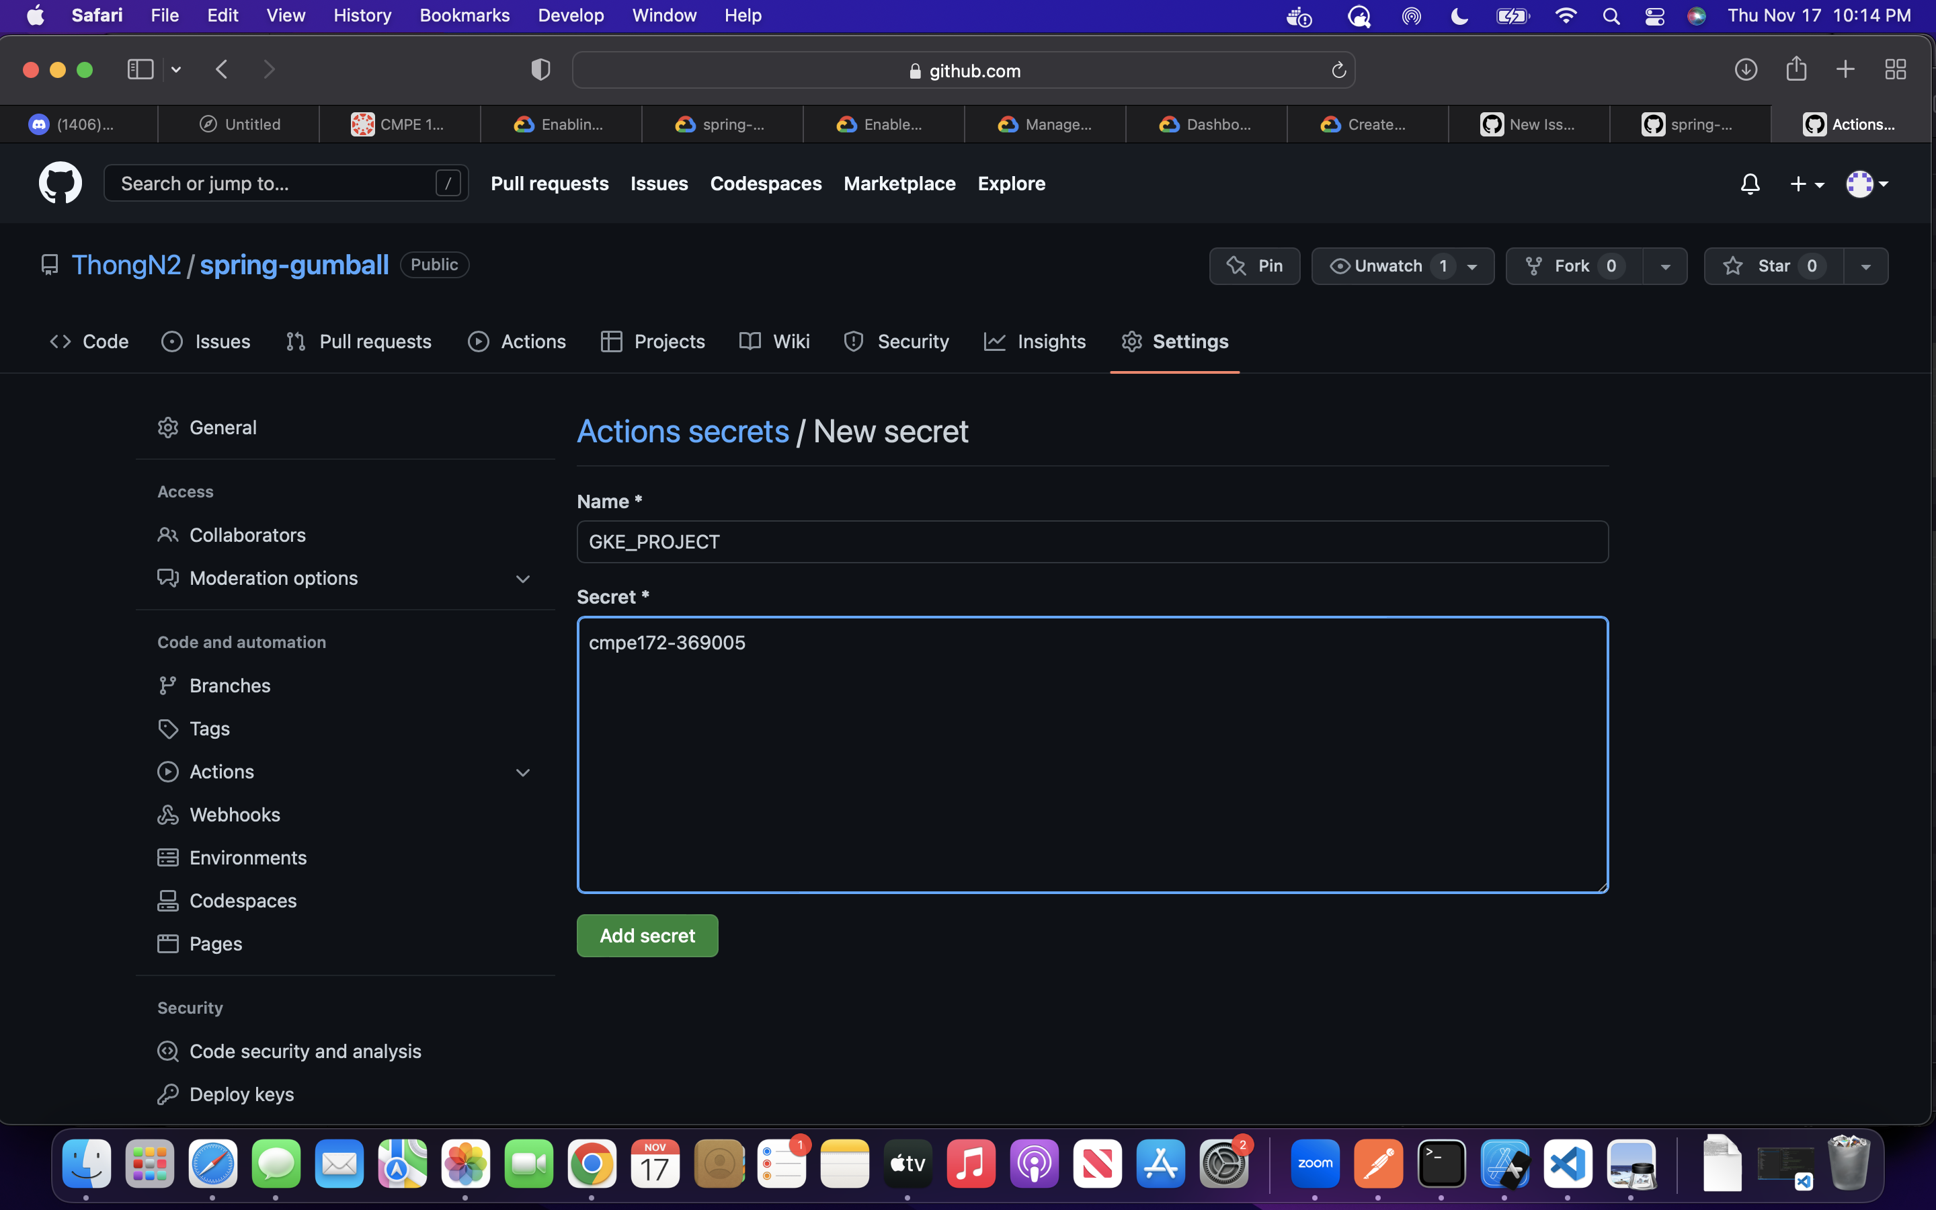This screenshot has width=1936, height=1210.
Task: Follow the Actions secrets breadcrumb link
Action: coord(682,432)
